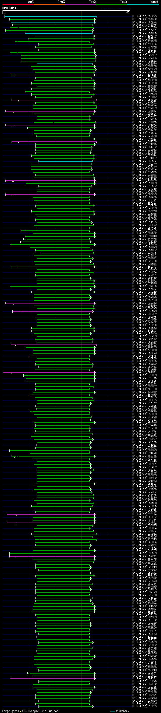The image size is (161, 713).
Task: Click the 'Large gaps' legend text
Action: 11,711
